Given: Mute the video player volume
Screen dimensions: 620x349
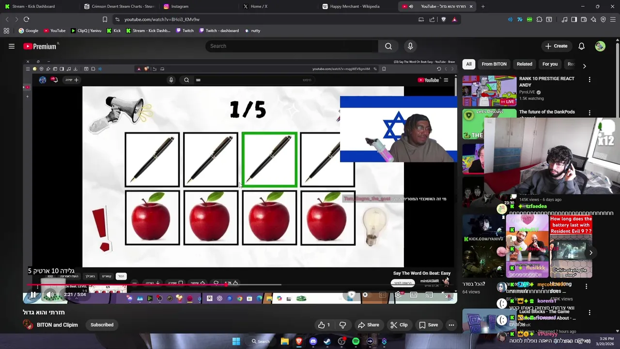Looking at the screenshot, I should [50, 295].
